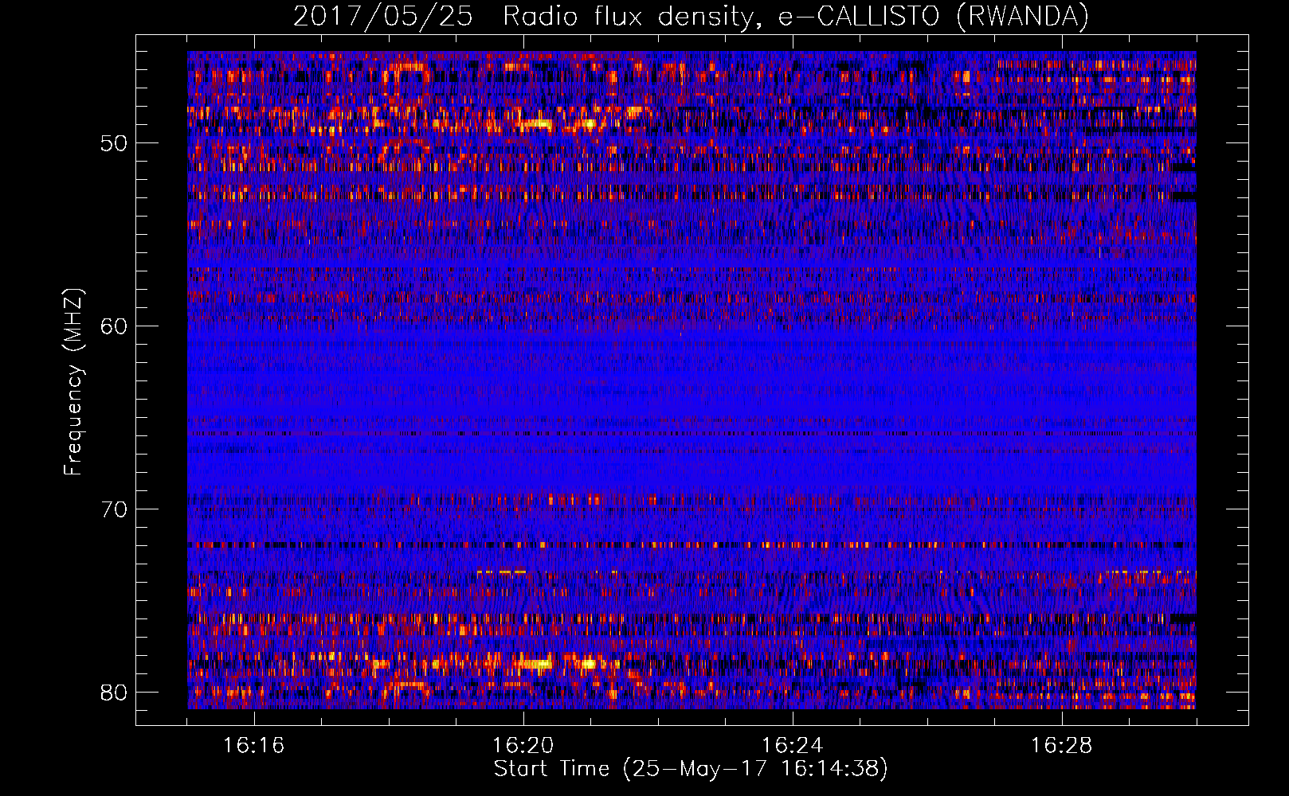Screen dimensions: 1289x796
Task: Click the 16:28 time tick label
Action: 1062,746
